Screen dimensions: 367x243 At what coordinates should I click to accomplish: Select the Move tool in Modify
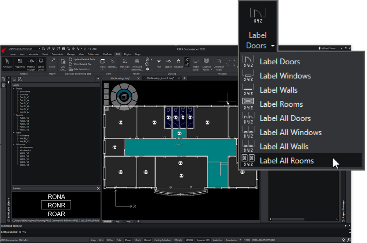click(x=52, y=63)
